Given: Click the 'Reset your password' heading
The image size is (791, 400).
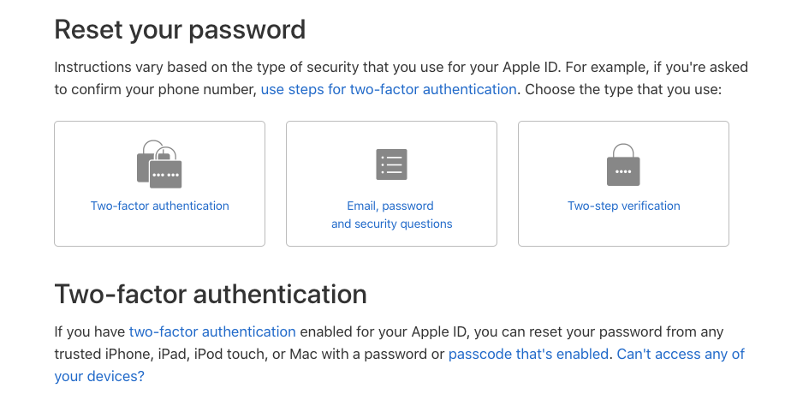Looking at the screenshot, I should pos(180,29).
